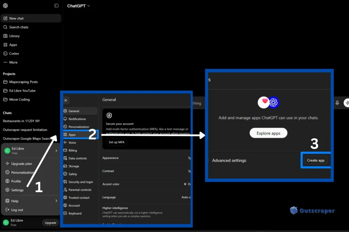The height and width of the screenshot is (232, 349).
Task: Open the Voice settings tab
Action: pos(80,142)
